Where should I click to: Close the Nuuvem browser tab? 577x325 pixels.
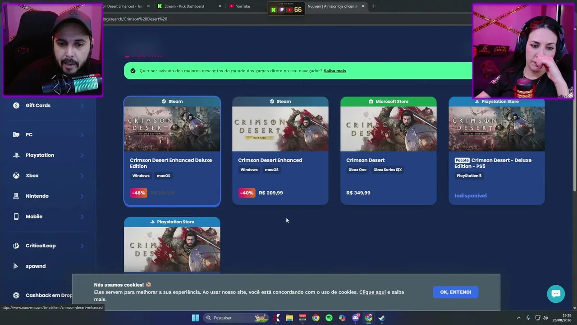pyautogui.click(x=363, y=6)
